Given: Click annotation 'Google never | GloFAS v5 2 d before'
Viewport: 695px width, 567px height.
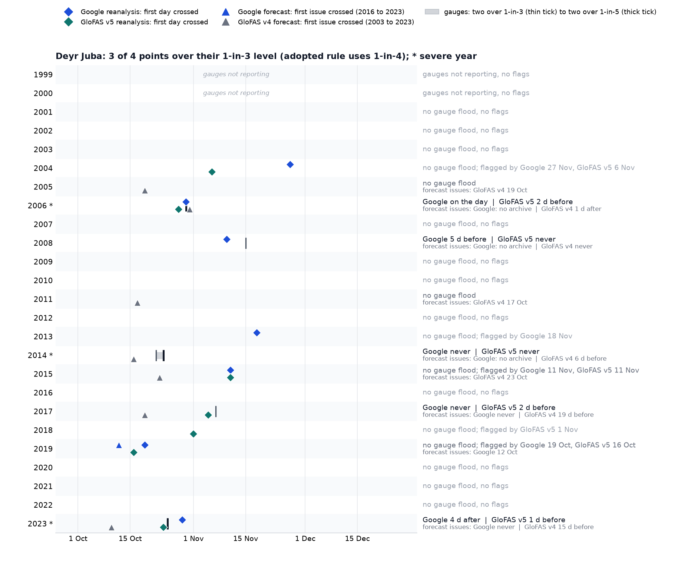Looking at the screenshot, I should [489, 408].
